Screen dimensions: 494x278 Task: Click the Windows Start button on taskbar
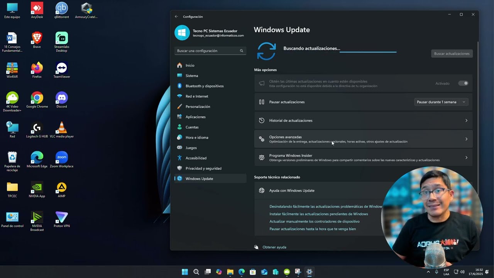[185, 272]
